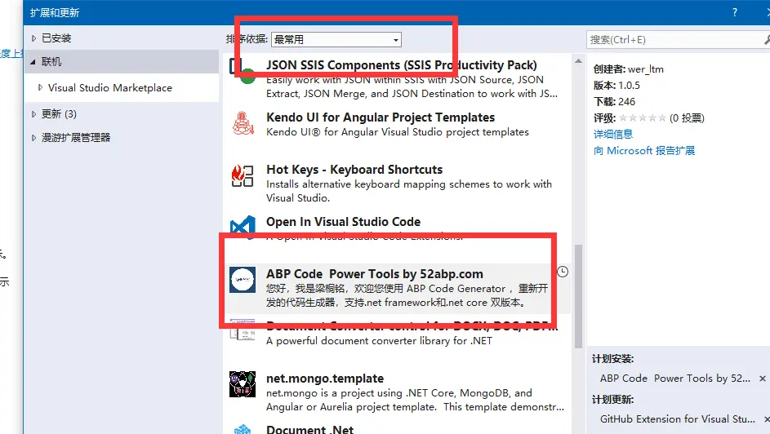Select Kendo UI for Angular Project Templates

click(381, 117)
